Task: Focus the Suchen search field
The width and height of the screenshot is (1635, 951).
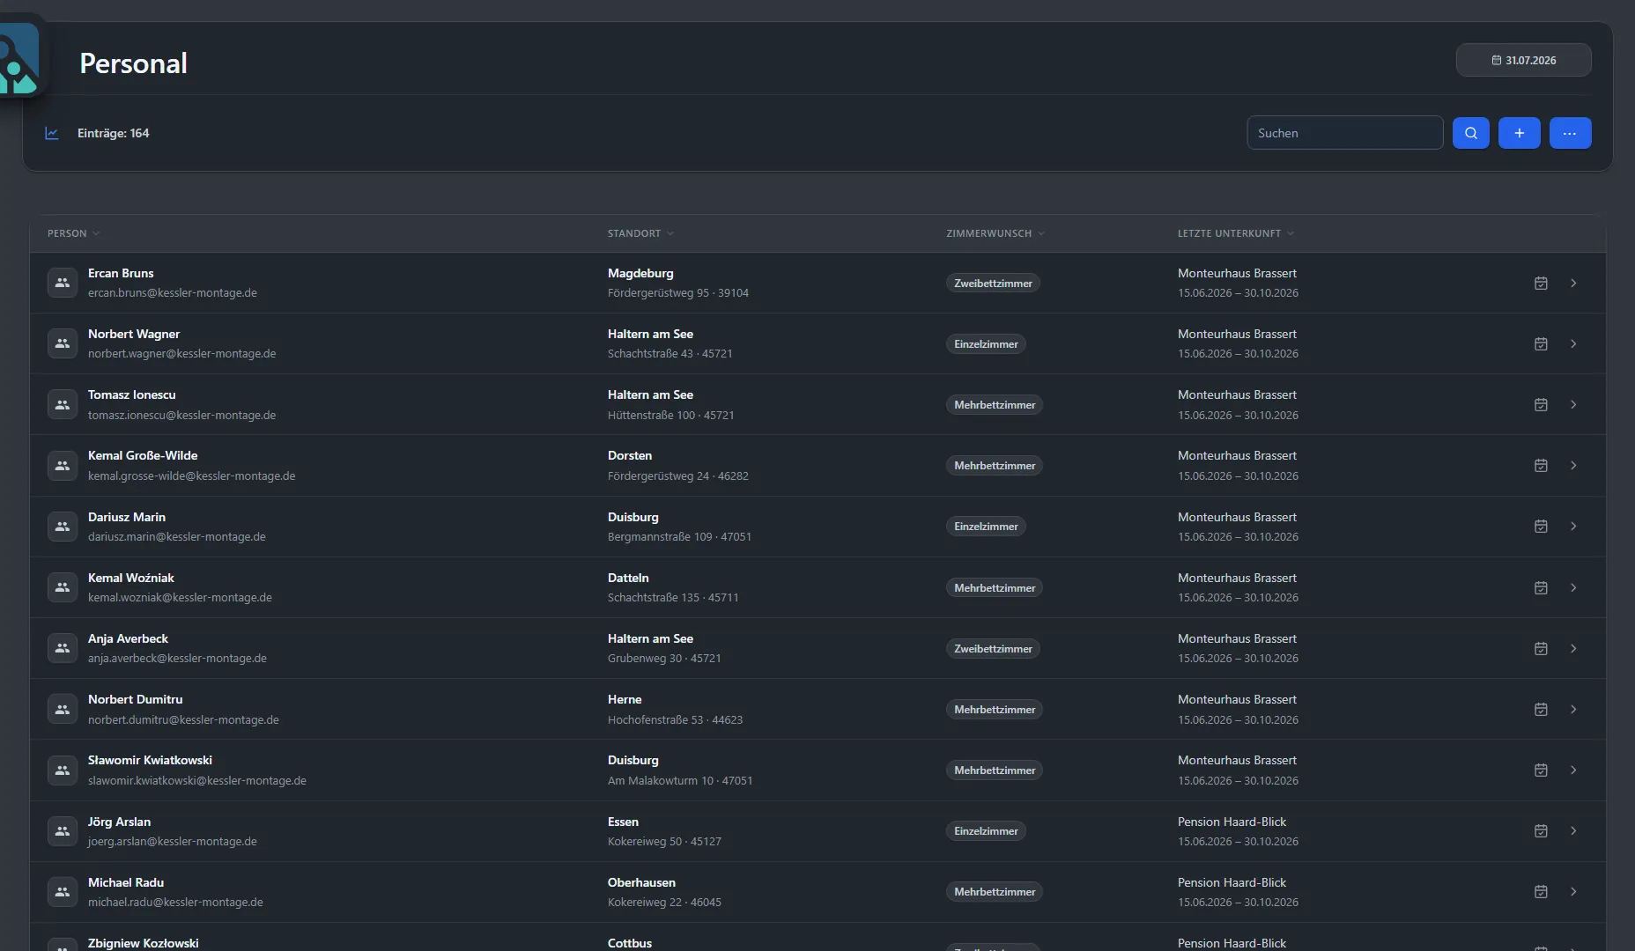Action: pos(1345,133)
